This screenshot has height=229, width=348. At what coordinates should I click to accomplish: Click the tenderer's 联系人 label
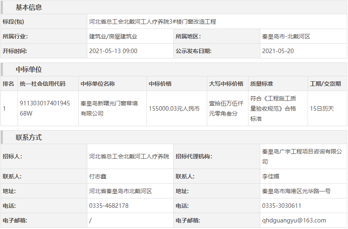pos(12,177)
